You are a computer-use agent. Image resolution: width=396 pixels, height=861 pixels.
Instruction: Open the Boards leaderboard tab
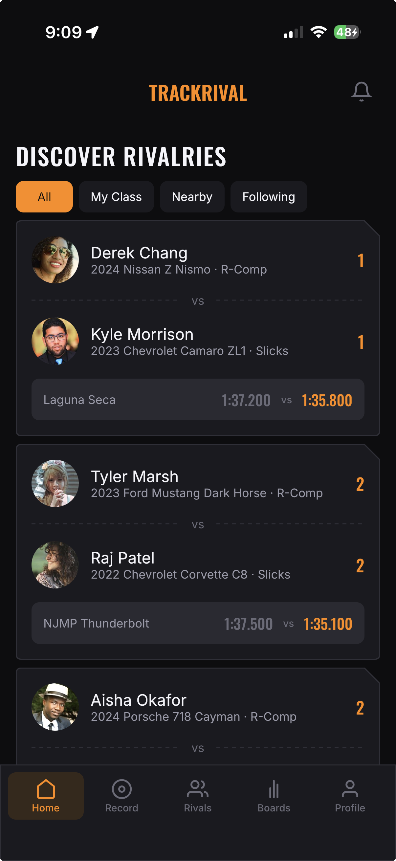coord(274,795)
